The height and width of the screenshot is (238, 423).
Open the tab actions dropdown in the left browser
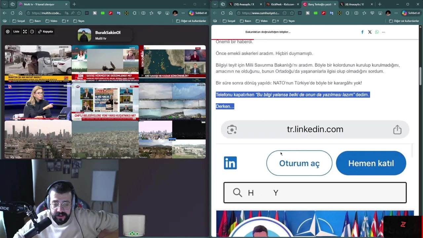[4, 4]
